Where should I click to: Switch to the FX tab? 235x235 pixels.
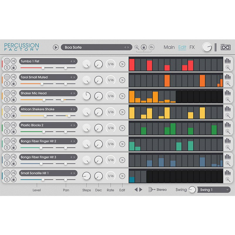click(192, 47)
